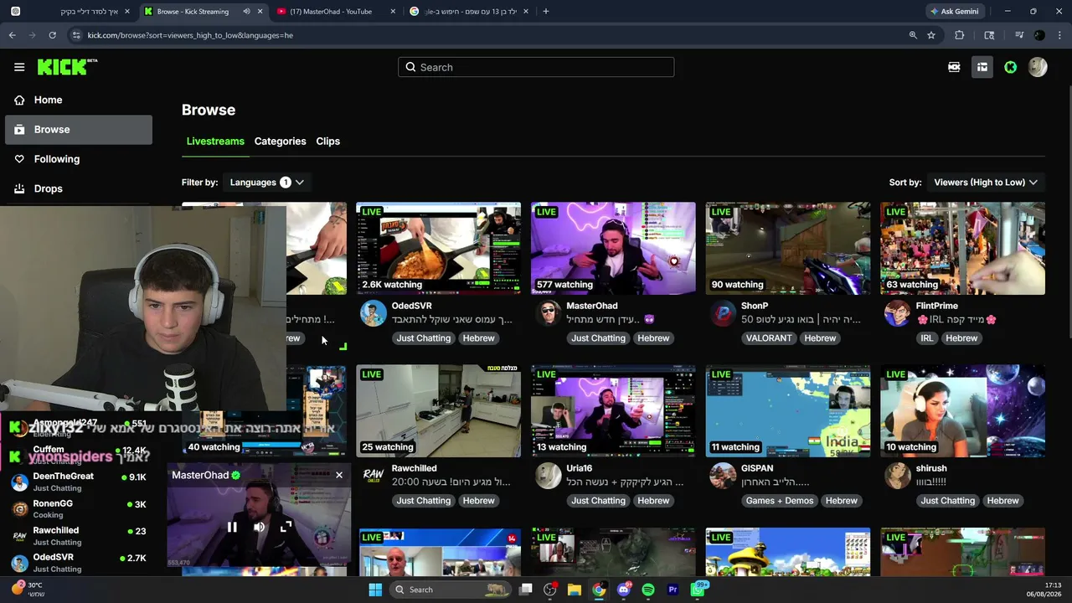Open the new tab plus button
Viewport: 1072px width, 603px height.
[x=546, y=12]
